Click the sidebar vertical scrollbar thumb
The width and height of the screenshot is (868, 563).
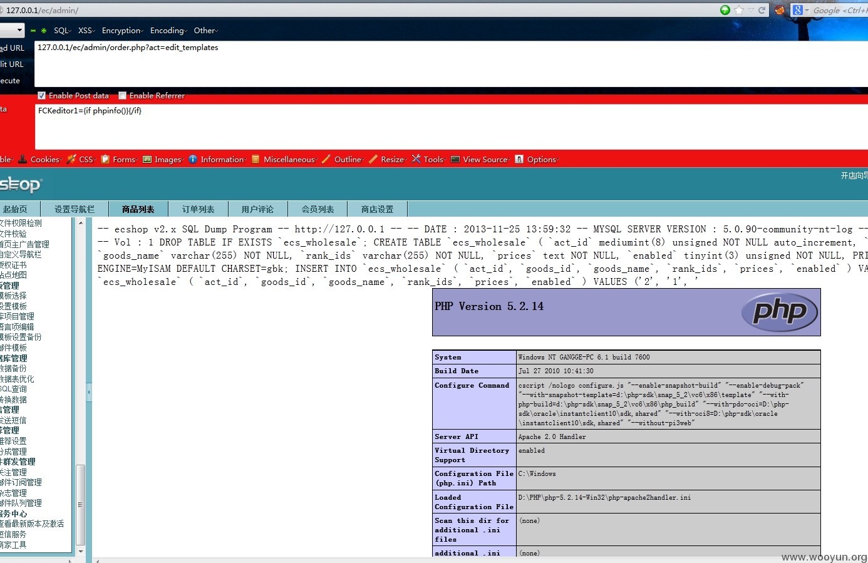80,504
